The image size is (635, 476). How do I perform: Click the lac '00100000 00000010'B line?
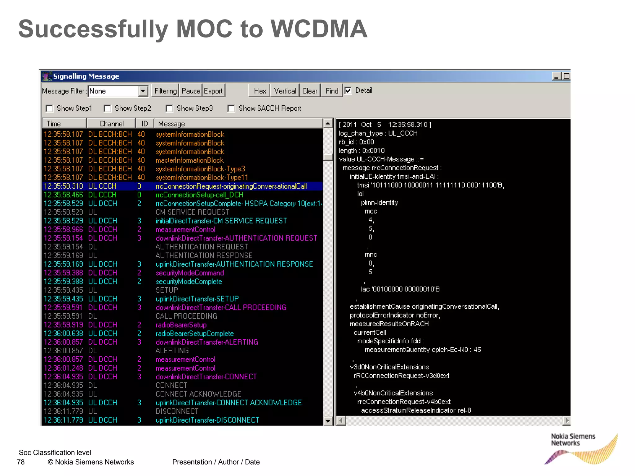click(400, 289)
